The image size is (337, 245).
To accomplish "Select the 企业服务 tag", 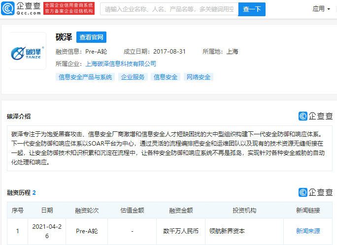I will tap(133, 77).
